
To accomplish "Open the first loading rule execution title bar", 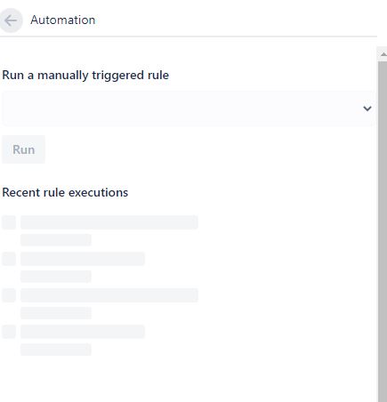I will tap(109, 222).
